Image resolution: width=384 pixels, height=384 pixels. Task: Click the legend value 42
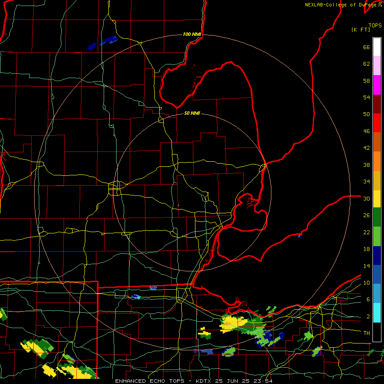(367, 148)
